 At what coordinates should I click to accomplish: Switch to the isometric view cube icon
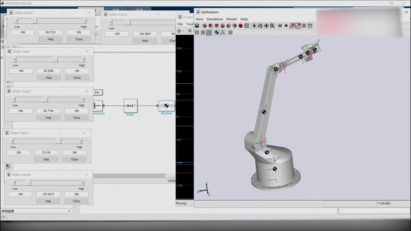[240, 26]
